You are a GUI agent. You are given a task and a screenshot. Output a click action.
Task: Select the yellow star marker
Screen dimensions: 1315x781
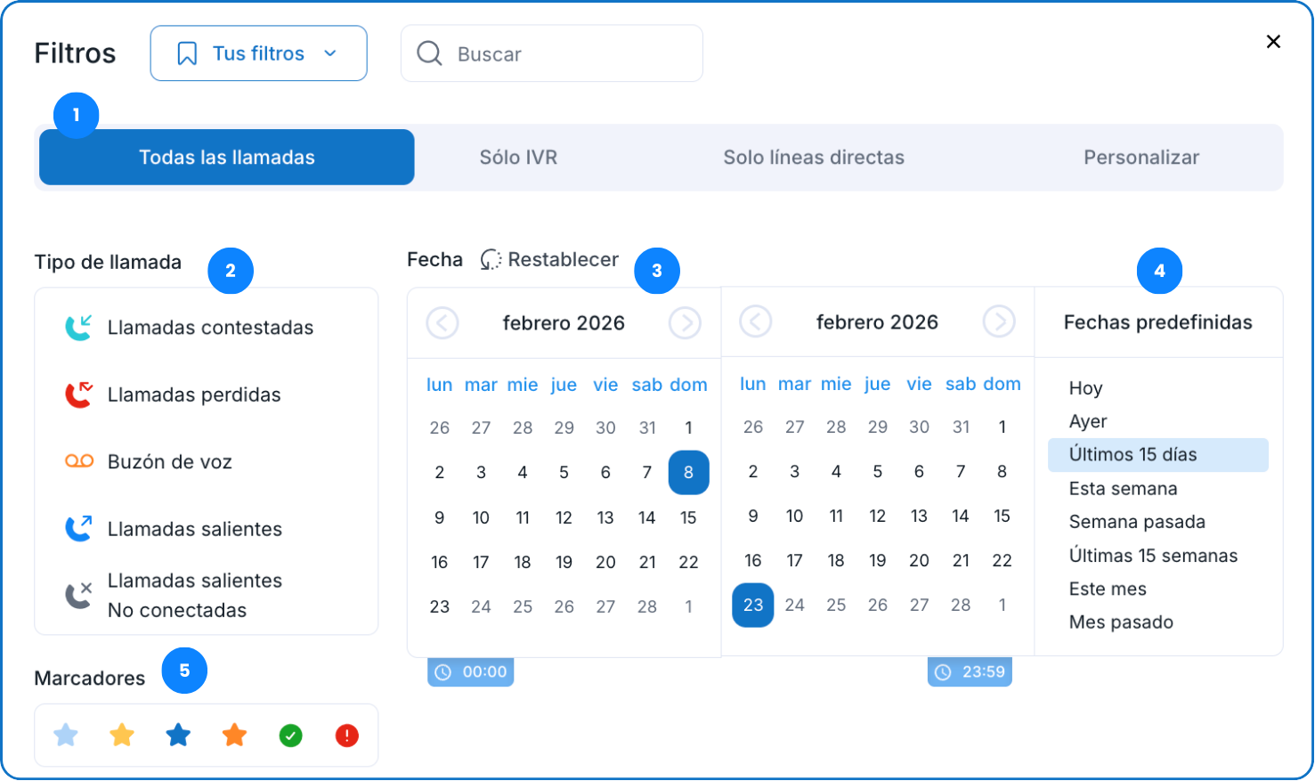pyautogui.click(x=122, y=736)
